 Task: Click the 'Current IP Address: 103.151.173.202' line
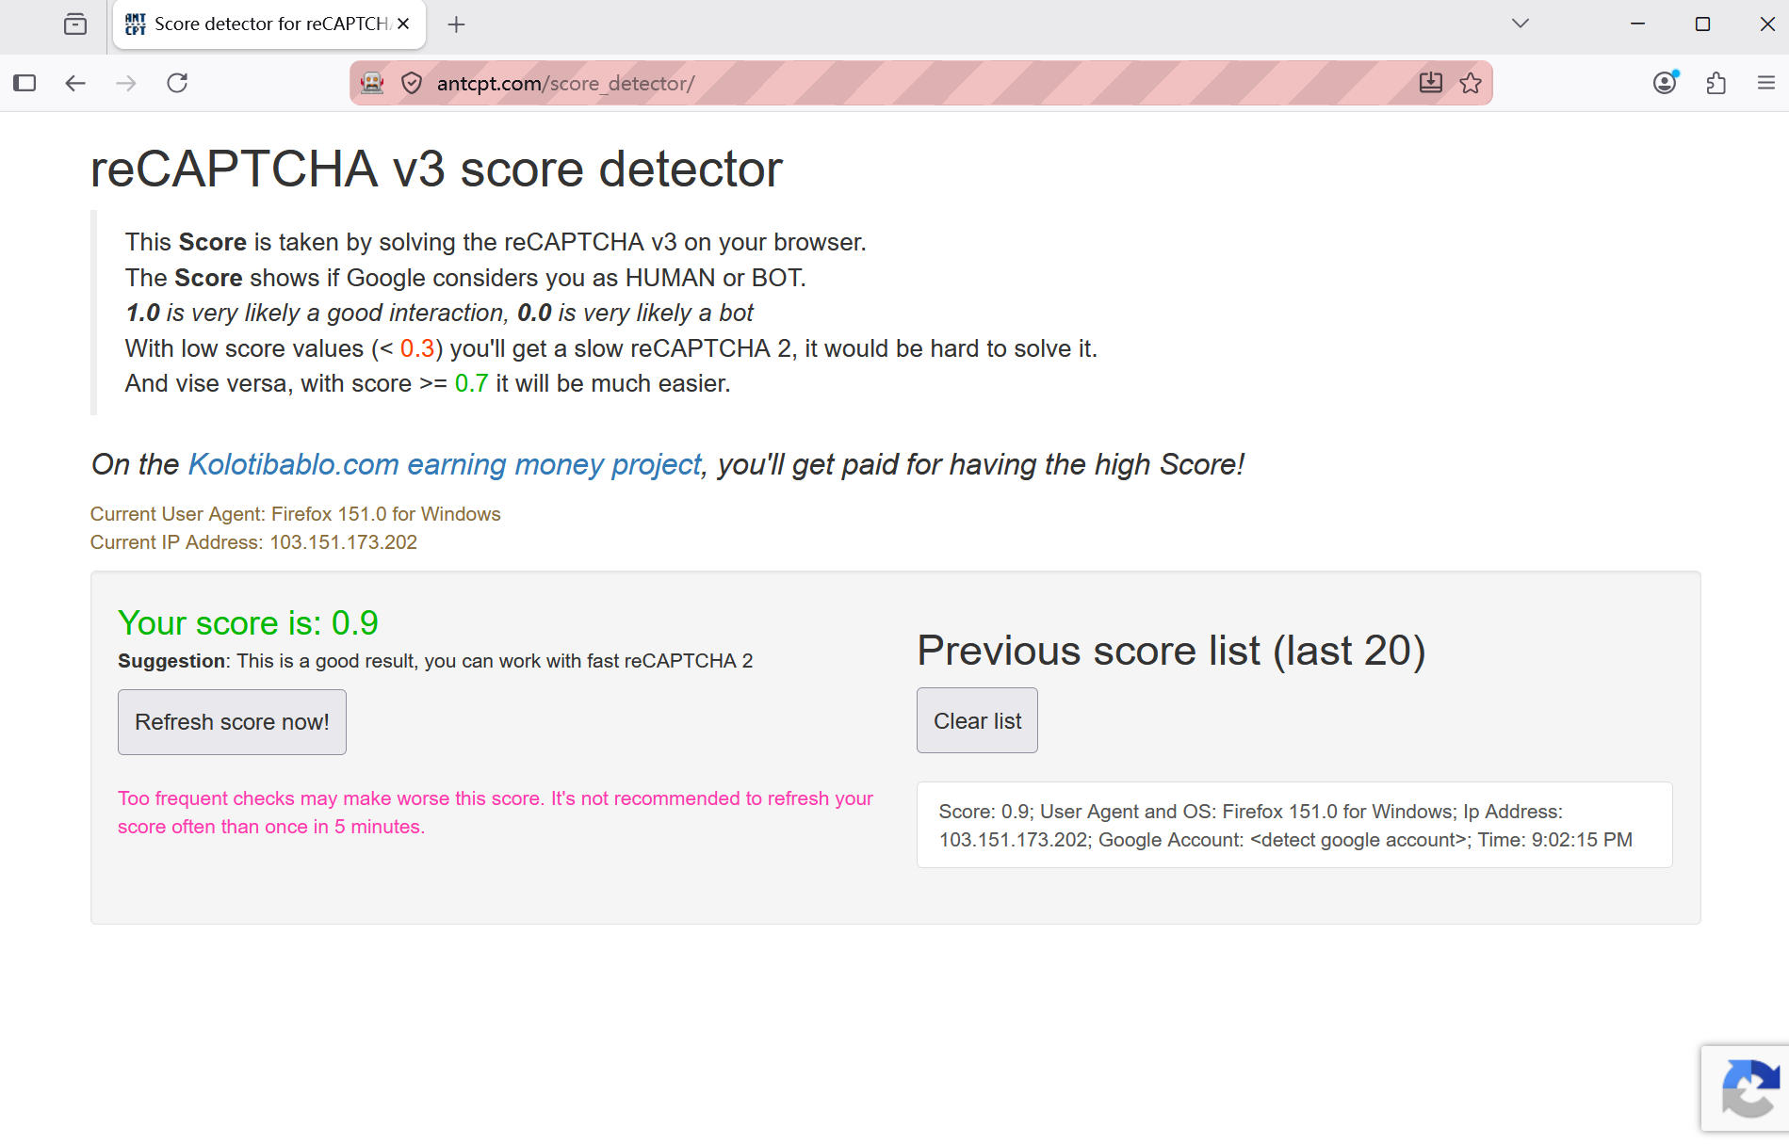pos(253,542)
